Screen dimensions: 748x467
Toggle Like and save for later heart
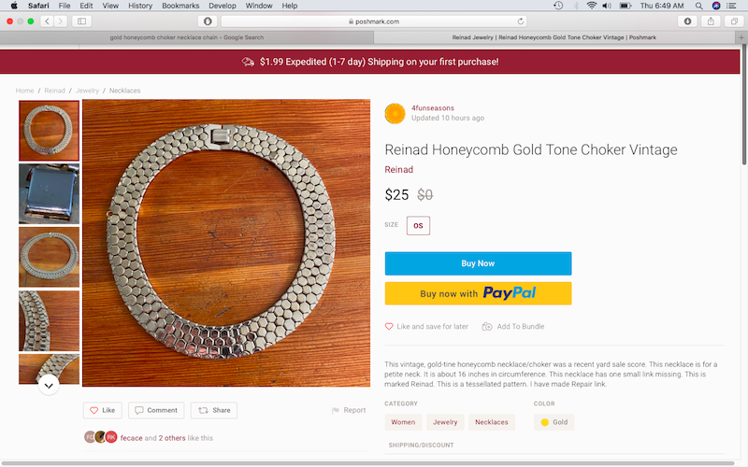tap(390, 327)
